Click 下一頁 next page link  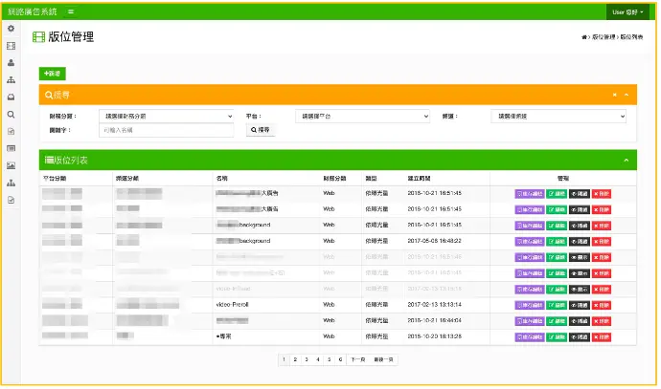pos(357,359)
